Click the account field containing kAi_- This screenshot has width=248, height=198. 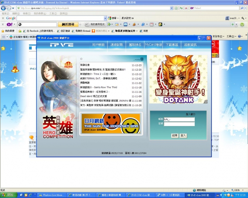pyautogui.click(x=179, y=119)
